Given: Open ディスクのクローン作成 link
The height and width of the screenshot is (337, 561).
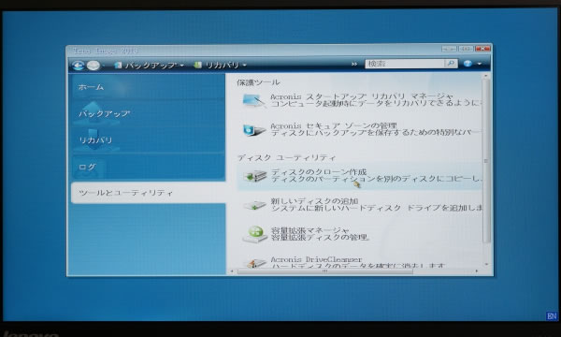Looking at the screenshot, I should click(x=319, y=172).
